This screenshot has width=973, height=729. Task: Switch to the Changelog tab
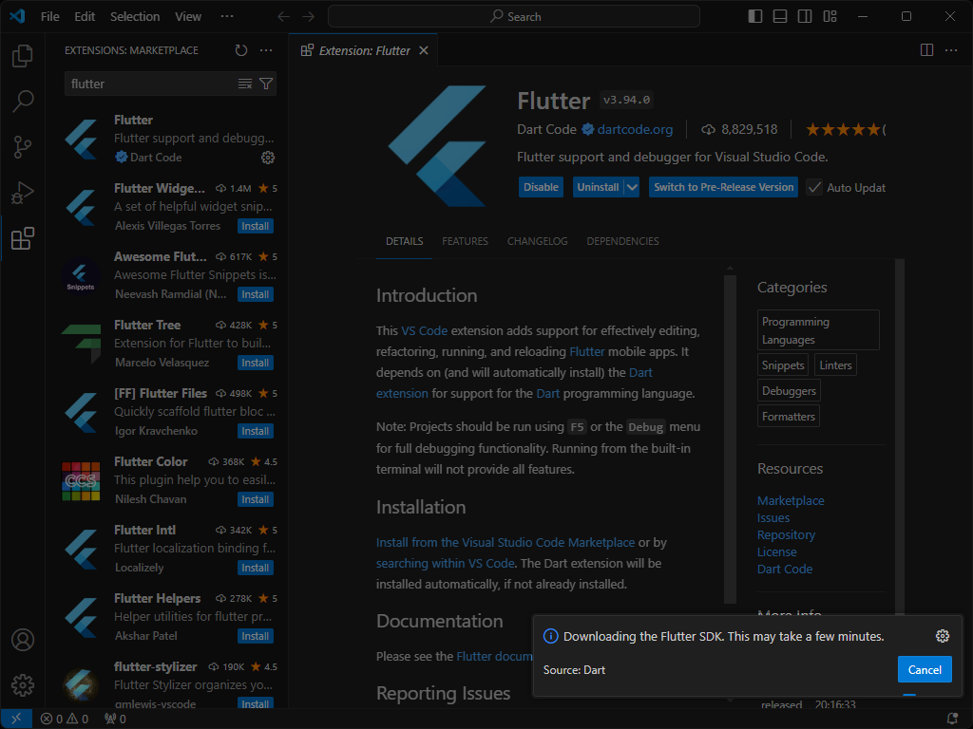tap(538, 241)
